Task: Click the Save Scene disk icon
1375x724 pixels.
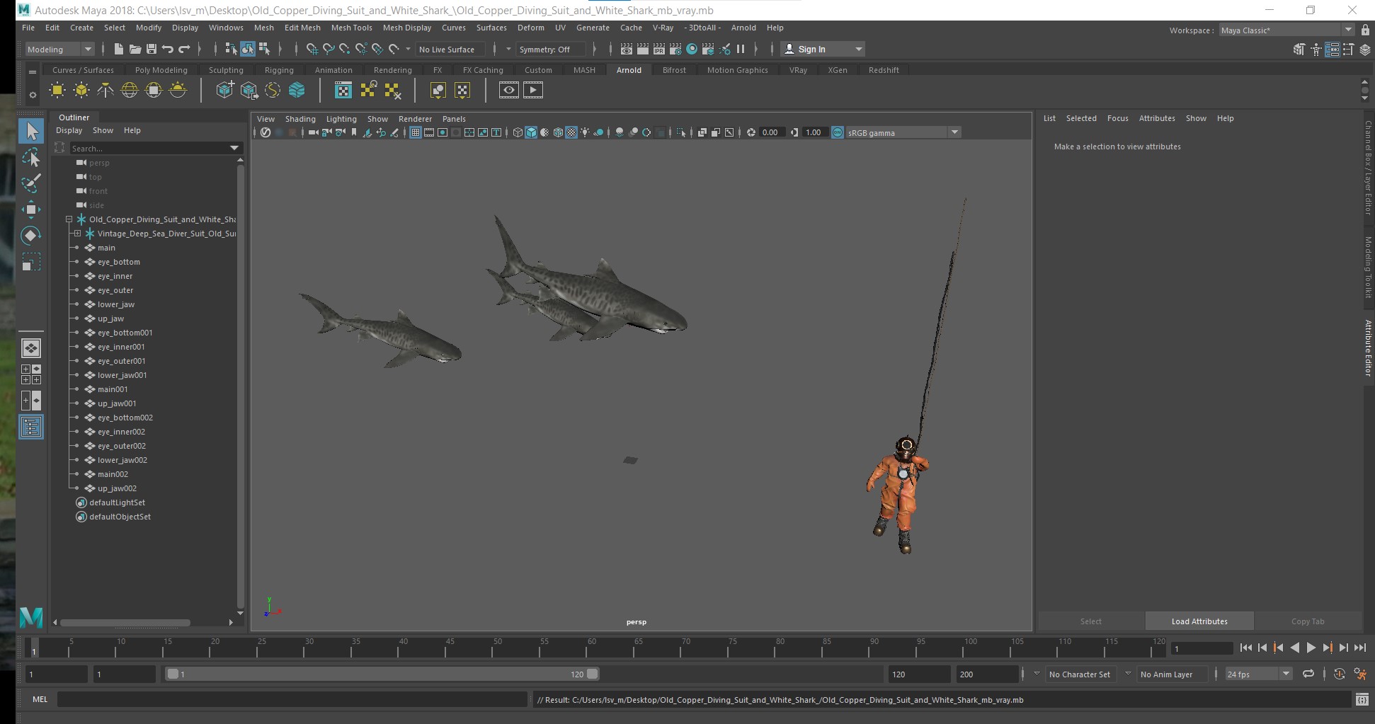Action: click(x=151, y=49)
